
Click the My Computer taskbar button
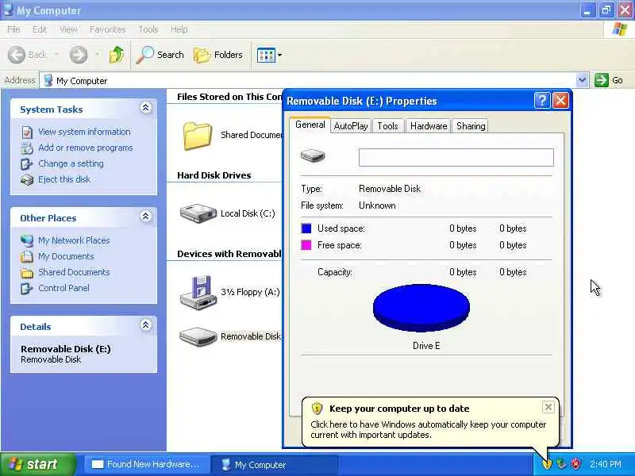pyautogui.click(x=274, y=465)
